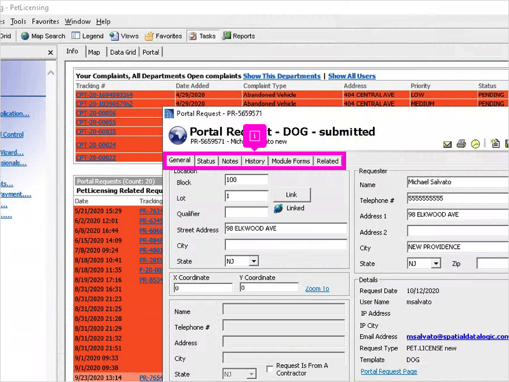Open the Tasks toolbar item
This screenshot has height=382, width=509.
(x=202, y=36)
